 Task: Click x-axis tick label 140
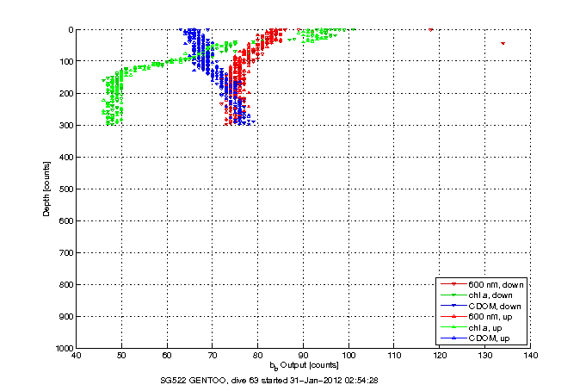coord(530,356)
